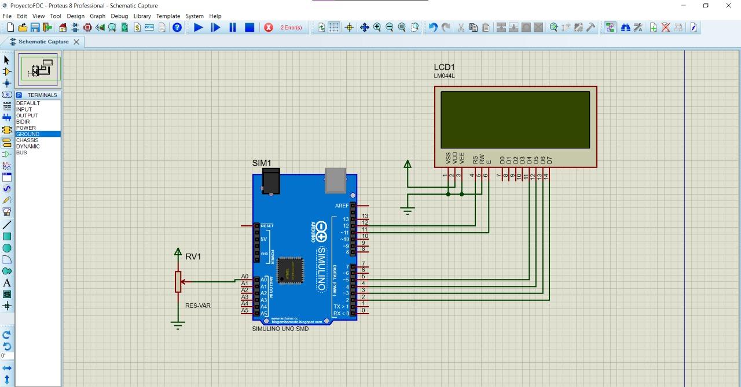The height and width of the screenshot is (387, 741).
Task: Zoom in on the schematic
Action: (x=377, y=27)
